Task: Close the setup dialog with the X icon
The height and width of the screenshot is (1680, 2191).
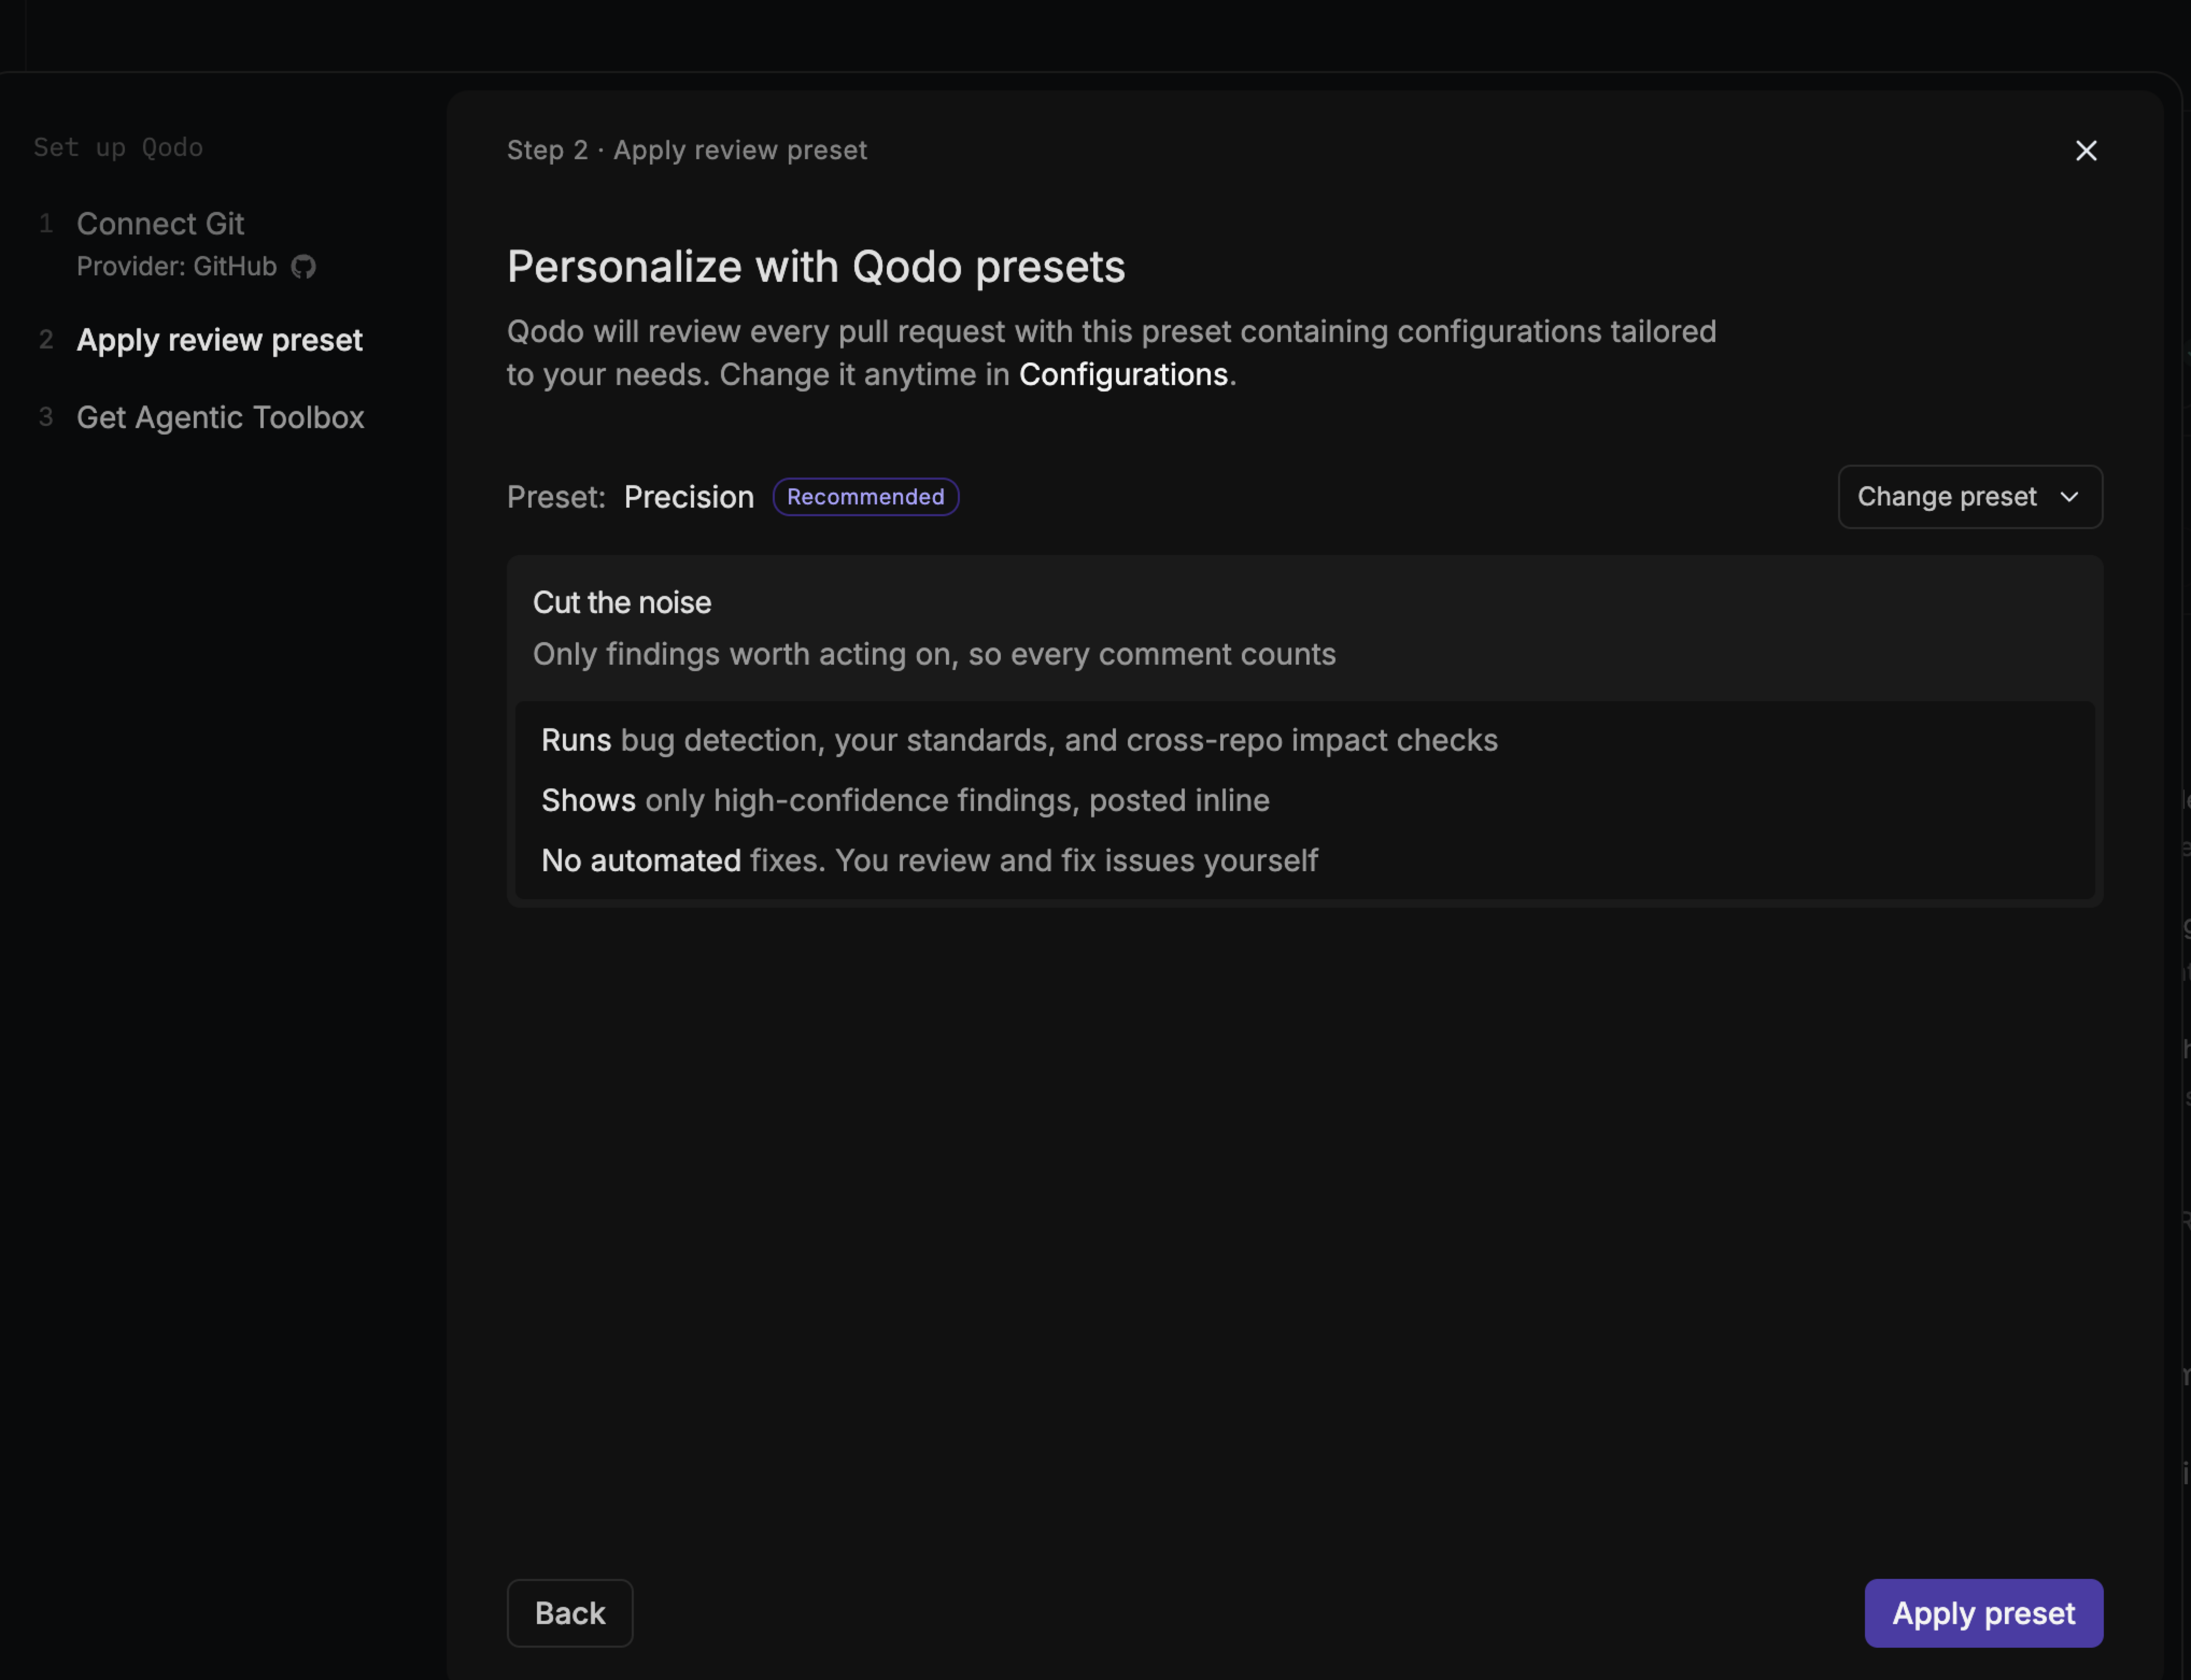Action: (2086, 150)
